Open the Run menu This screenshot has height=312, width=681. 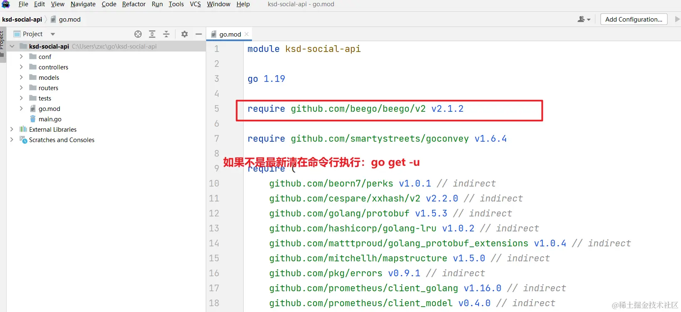point(157,4)
